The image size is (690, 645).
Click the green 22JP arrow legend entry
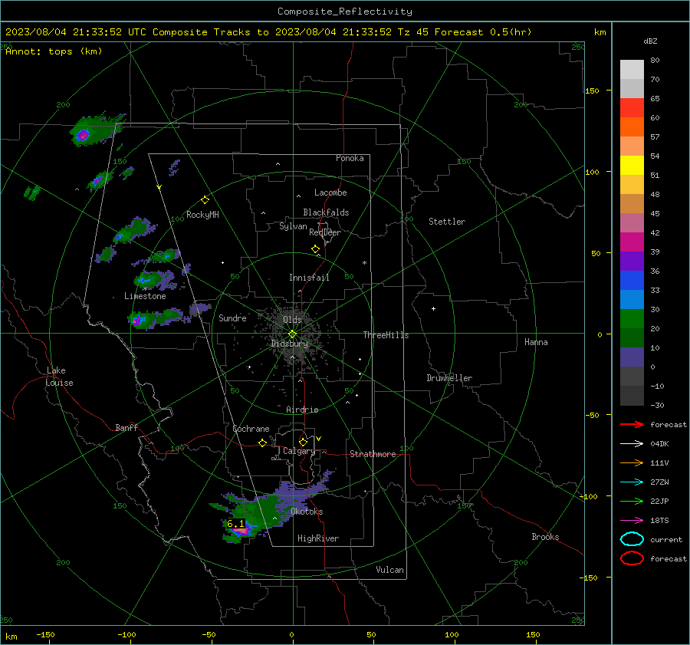(632, 501)
